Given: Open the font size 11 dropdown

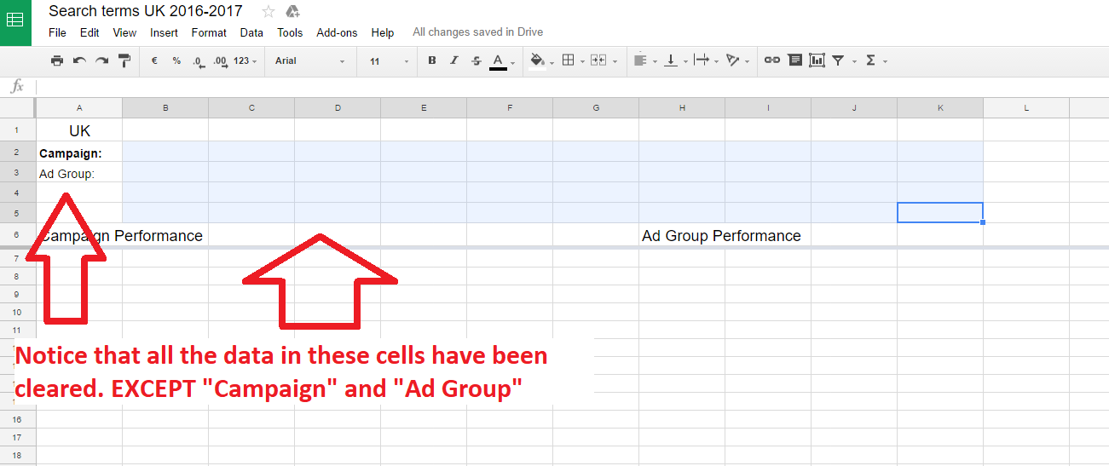Looking at the screenshot, I should coord(389,61).
